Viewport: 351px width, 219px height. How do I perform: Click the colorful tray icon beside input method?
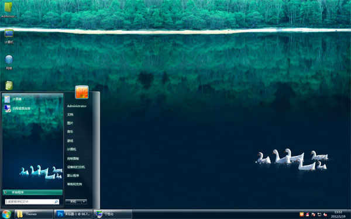[308, 214]
